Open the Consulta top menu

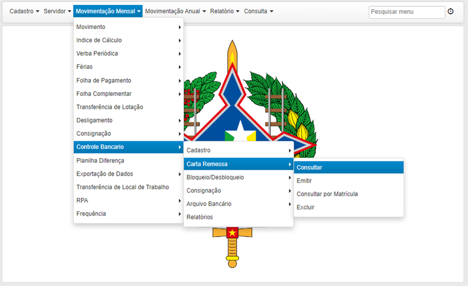click(259, 11)
